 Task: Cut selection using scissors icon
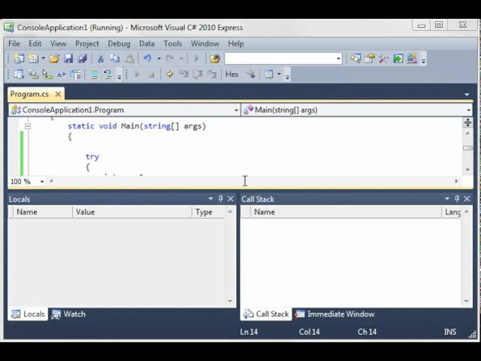[x=100, y=59]
